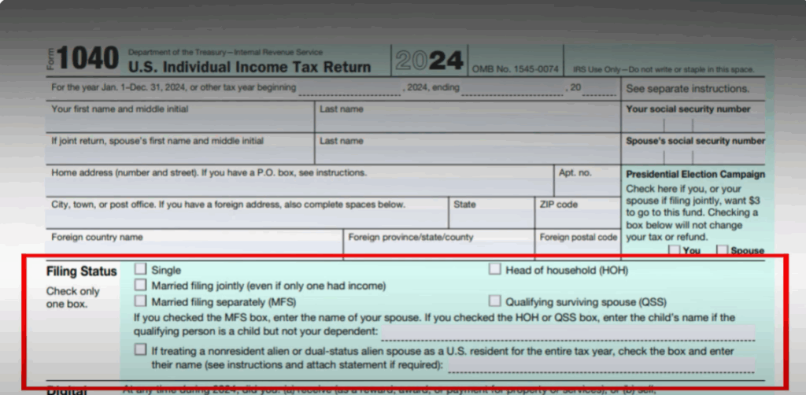Check the Married filing jointly box

click(x=140, y=285)
